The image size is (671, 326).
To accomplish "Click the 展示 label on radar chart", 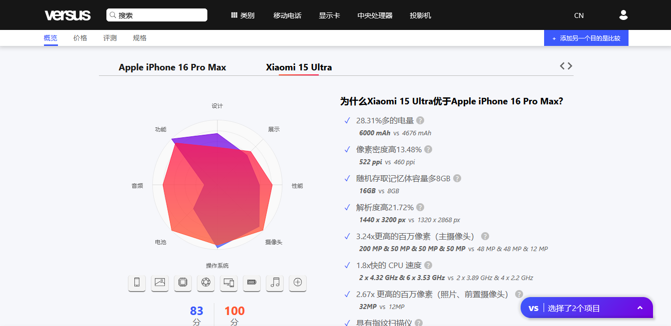I will 274,129.
